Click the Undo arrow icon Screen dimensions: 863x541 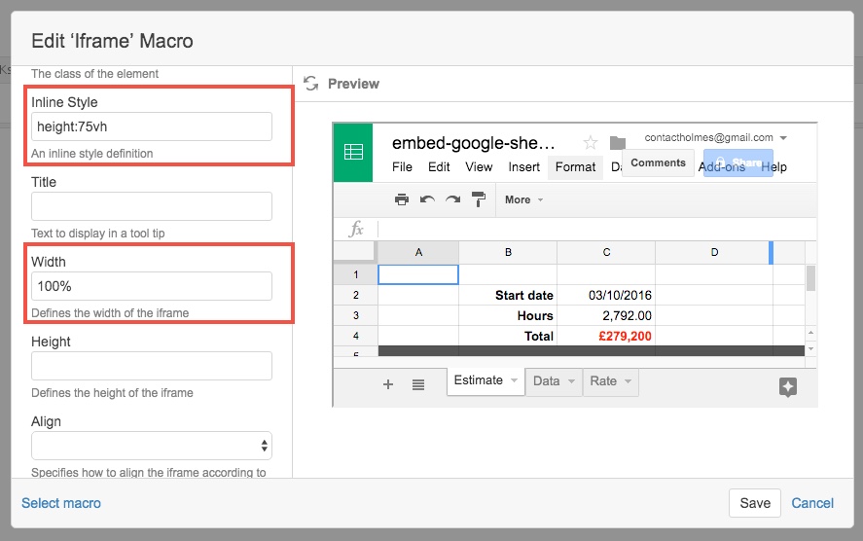click(427, 199)
